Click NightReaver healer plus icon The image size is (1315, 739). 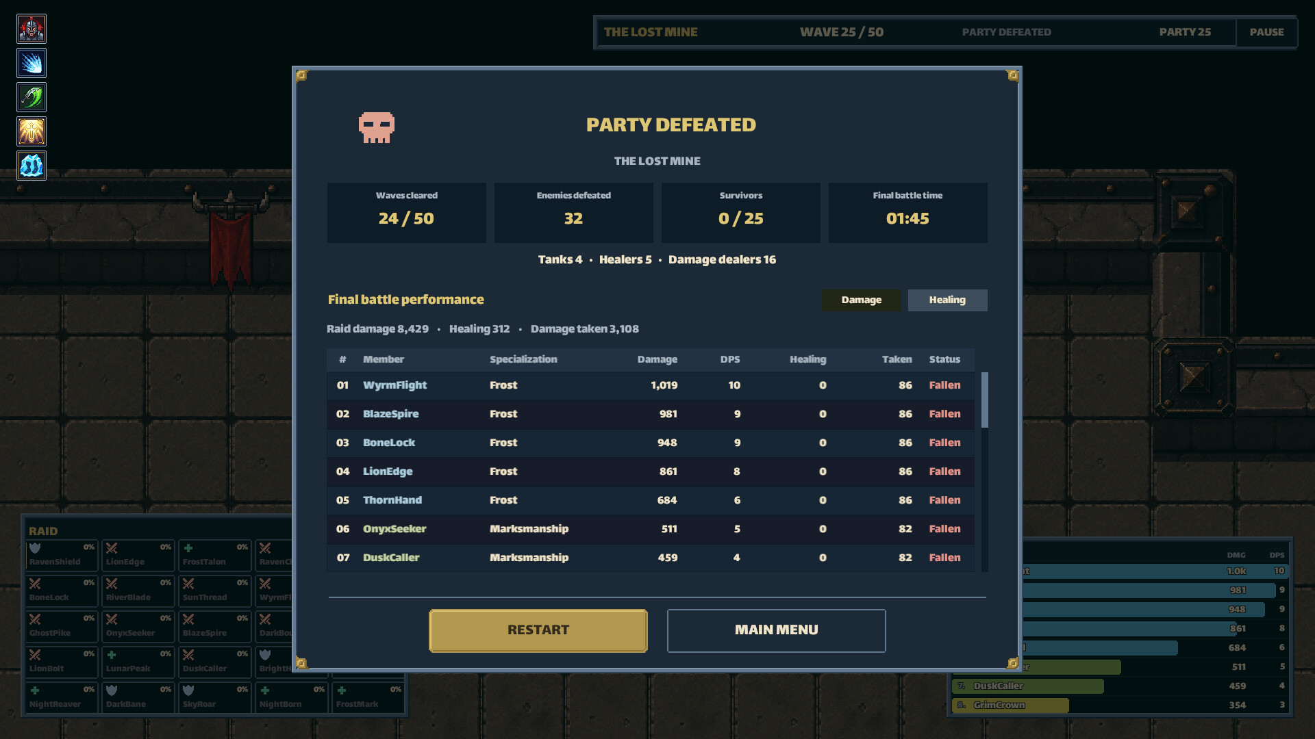pos(35,690)
